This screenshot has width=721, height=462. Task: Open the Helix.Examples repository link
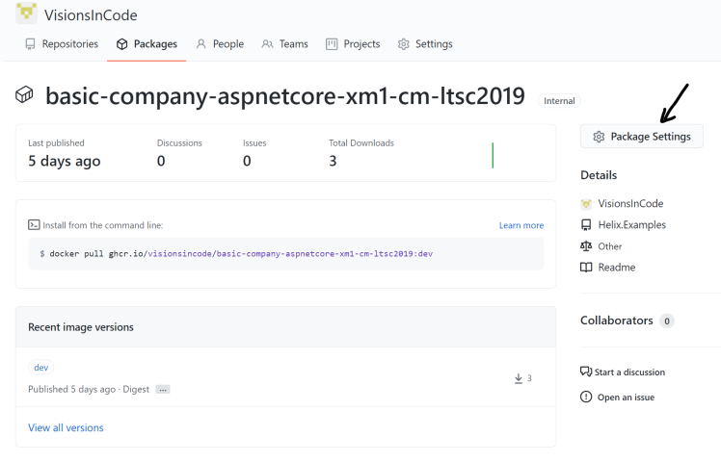pos(631,225)
